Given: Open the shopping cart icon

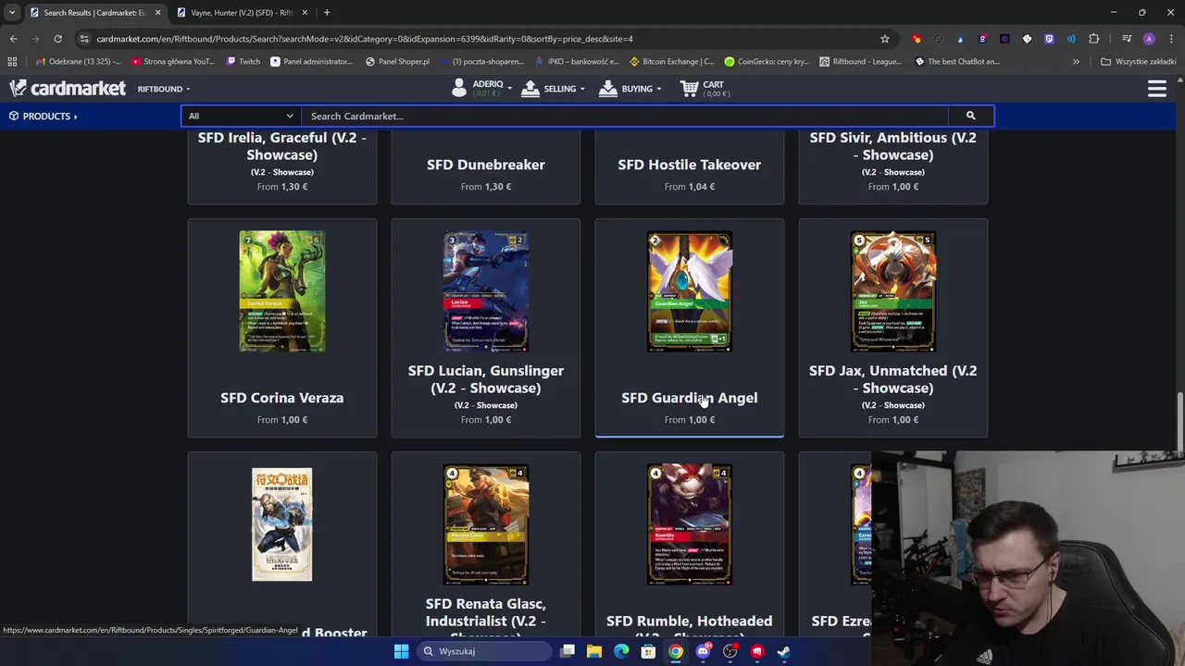Looking at the screenshot, I should pos(689,89).
